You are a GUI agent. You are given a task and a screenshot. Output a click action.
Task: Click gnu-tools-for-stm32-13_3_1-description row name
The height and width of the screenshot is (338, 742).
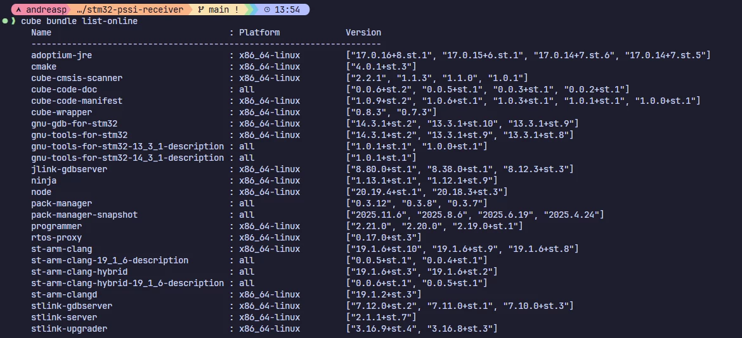pyautogui.click(x=127, y=146)
